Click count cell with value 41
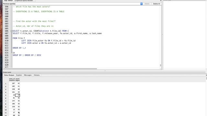The height and width of the screenshot is (116, 207). click(17, 86)
